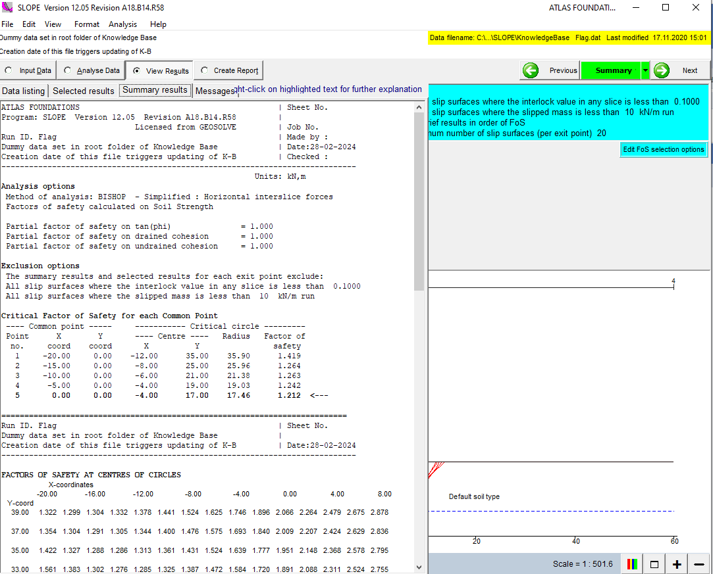Click factor of safety 1.419 for point 1
The width and height of the screenshot is (713, 574).
point(289,356)
